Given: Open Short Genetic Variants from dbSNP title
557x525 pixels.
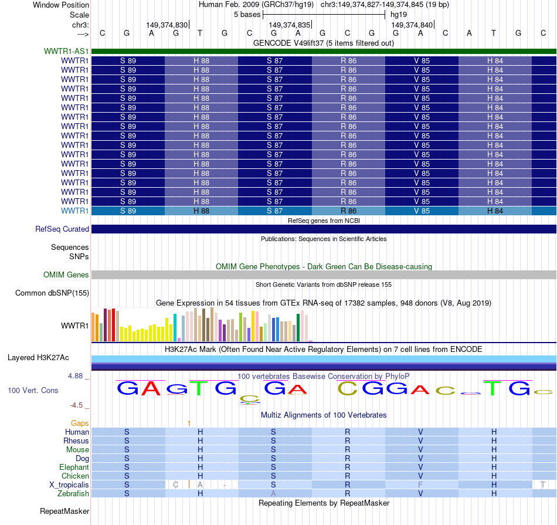Looking at the screenshot, I should coord(324,284).
